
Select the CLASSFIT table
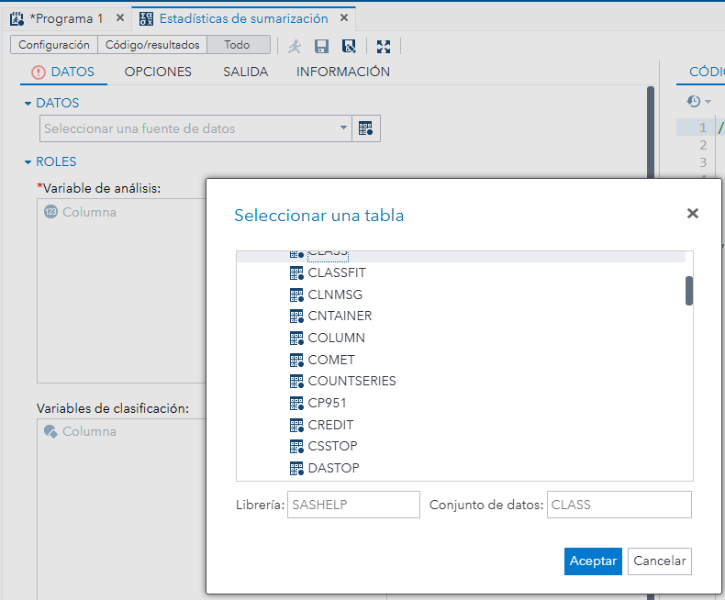click(336, 272)
